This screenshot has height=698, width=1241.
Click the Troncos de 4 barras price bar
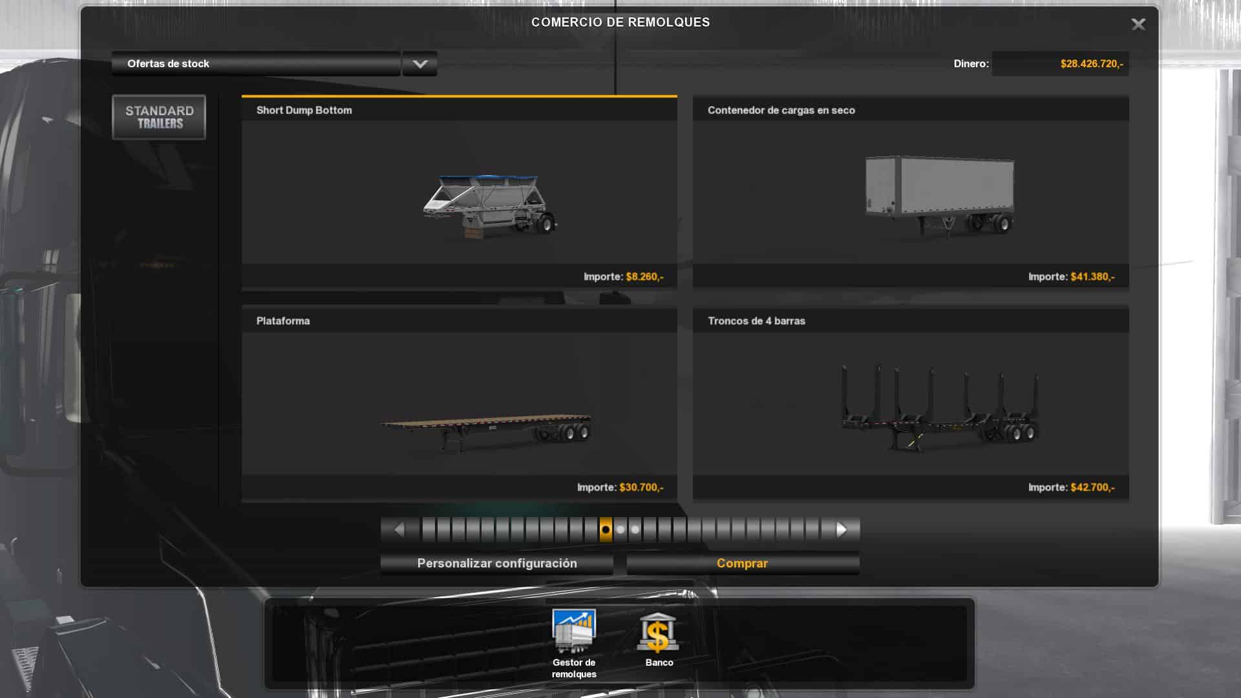point(910,487)
